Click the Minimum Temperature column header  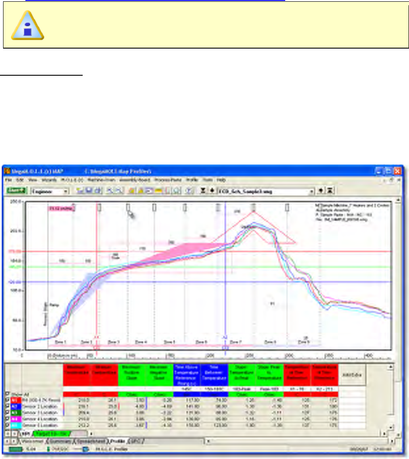tap(104, 375)
